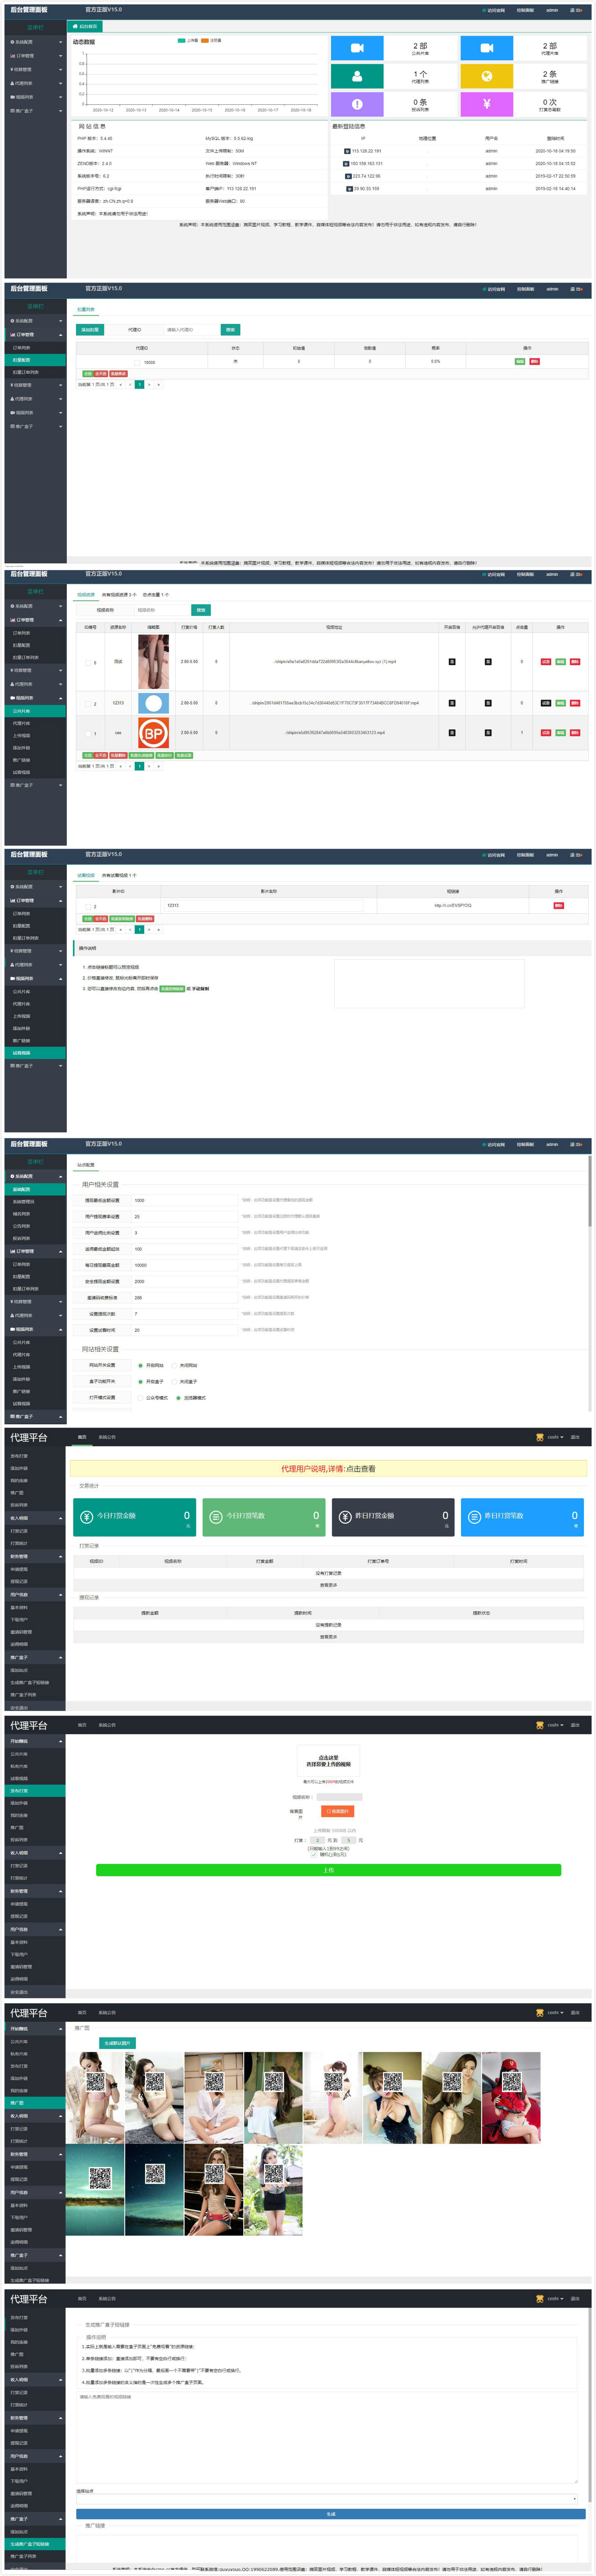This screenshot has height=2576, width=596.
Task: Switch to the 后台首页 tab
Action: (85, 26)
